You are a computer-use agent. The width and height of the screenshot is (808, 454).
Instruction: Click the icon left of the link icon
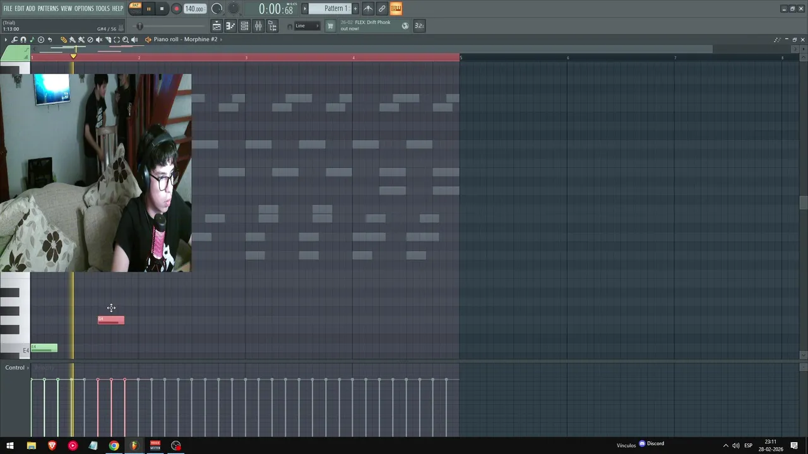(368, 9)
